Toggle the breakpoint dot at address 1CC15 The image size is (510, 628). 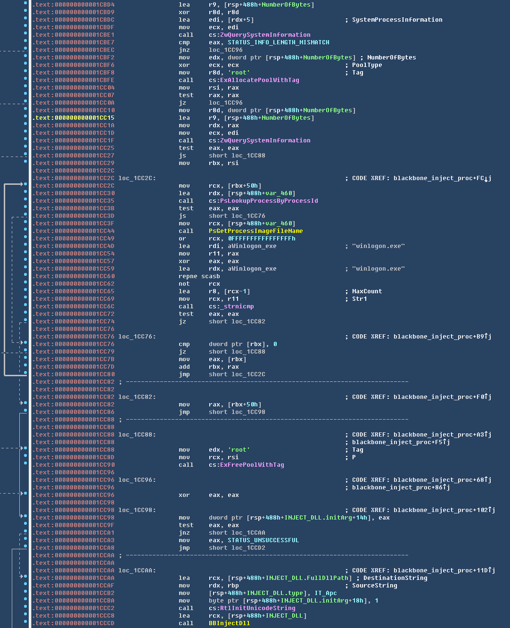(x=25, y=118)
